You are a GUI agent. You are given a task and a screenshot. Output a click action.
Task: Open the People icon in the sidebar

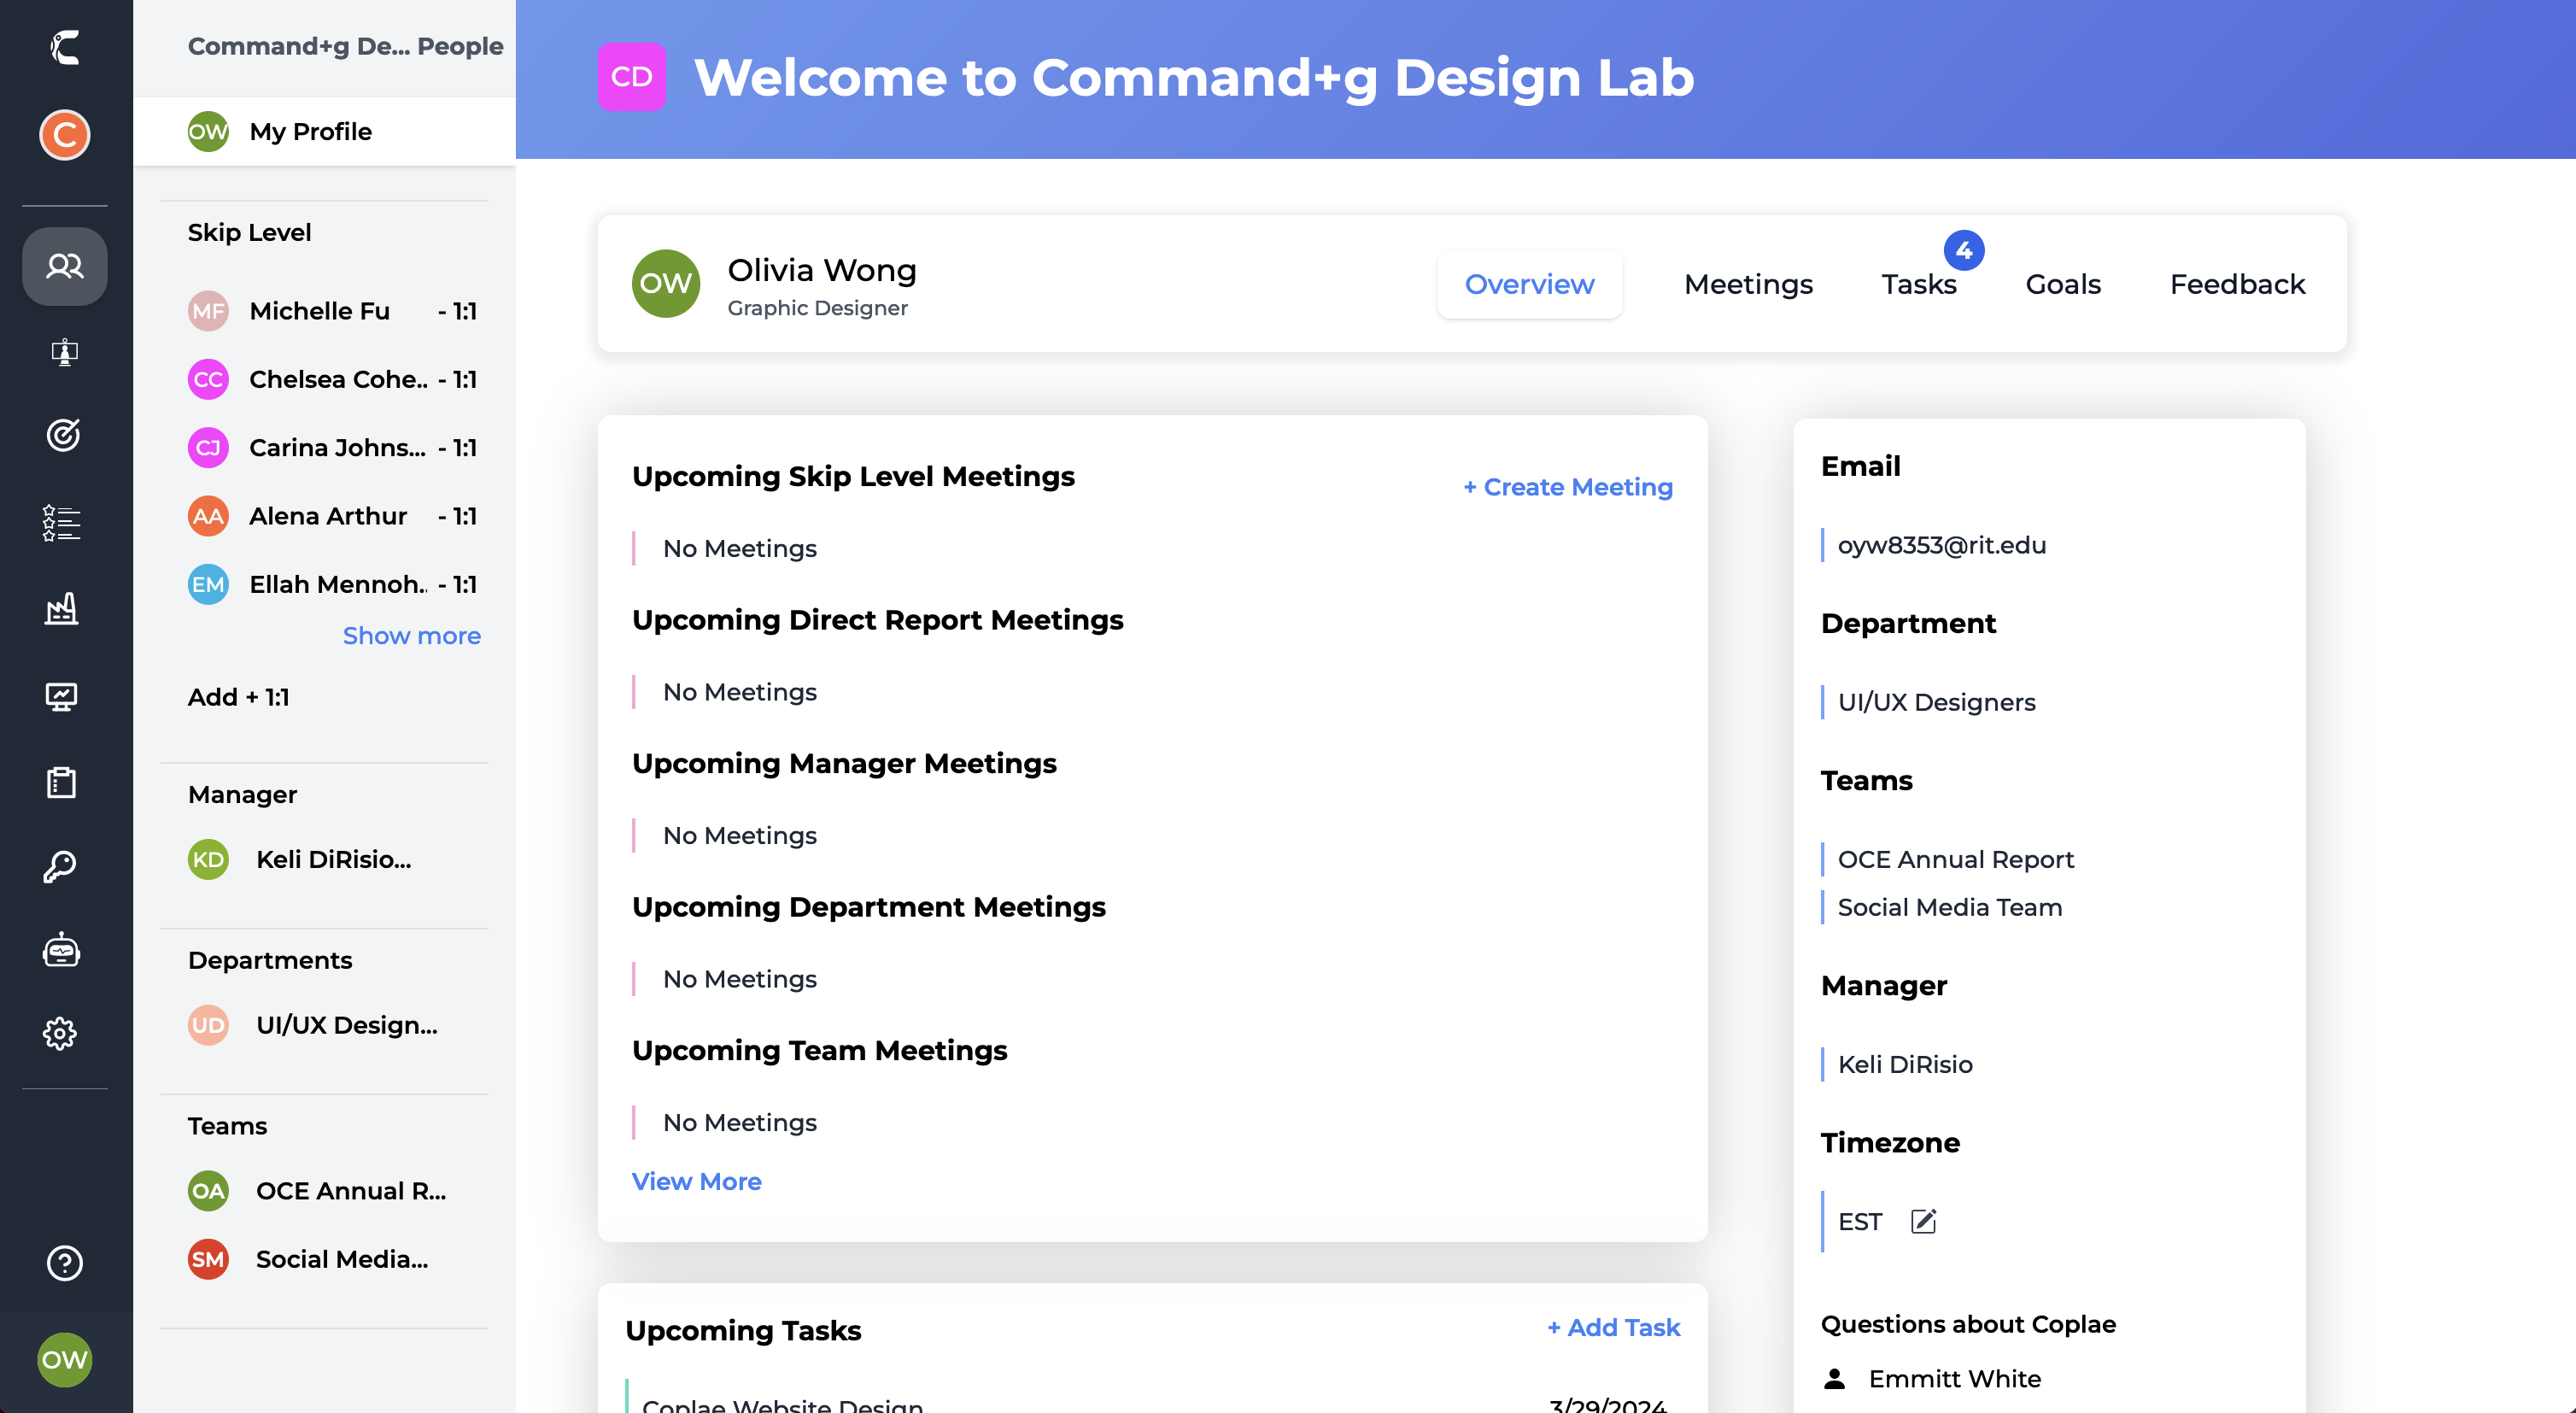(64, 266)
